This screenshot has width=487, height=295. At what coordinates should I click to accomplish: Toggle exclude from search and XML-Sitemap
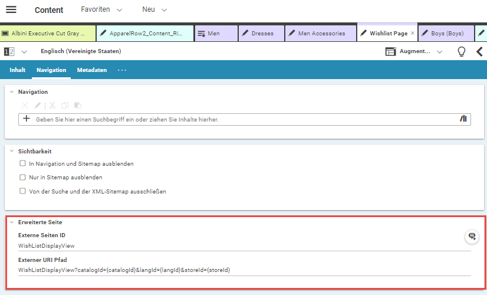pos(23,191)
